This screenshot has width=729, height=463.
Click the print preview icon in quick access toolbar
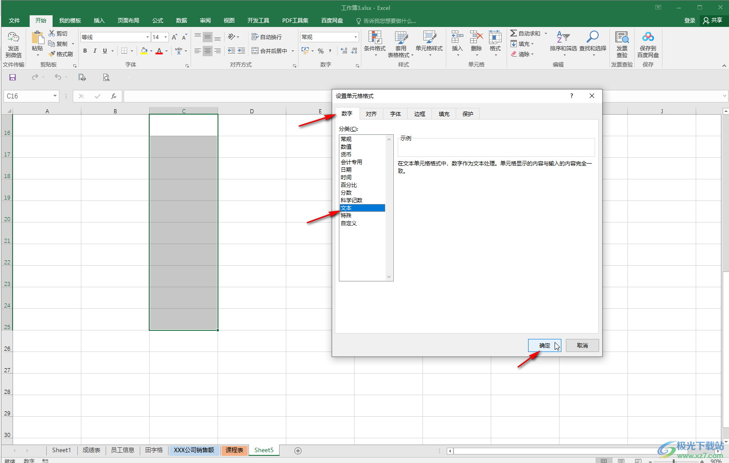click(x=106, y=77)
